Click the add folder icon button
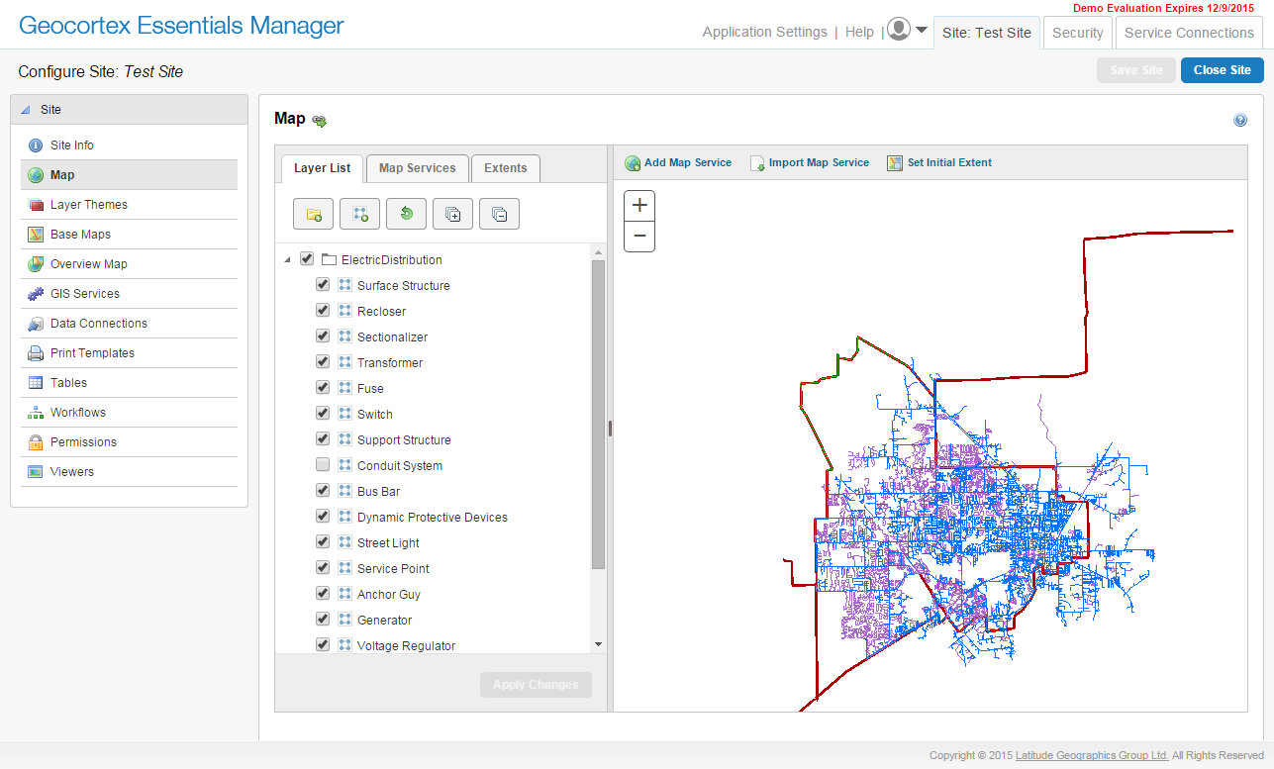Screen dimensions: 1274x769 point(314,214)
